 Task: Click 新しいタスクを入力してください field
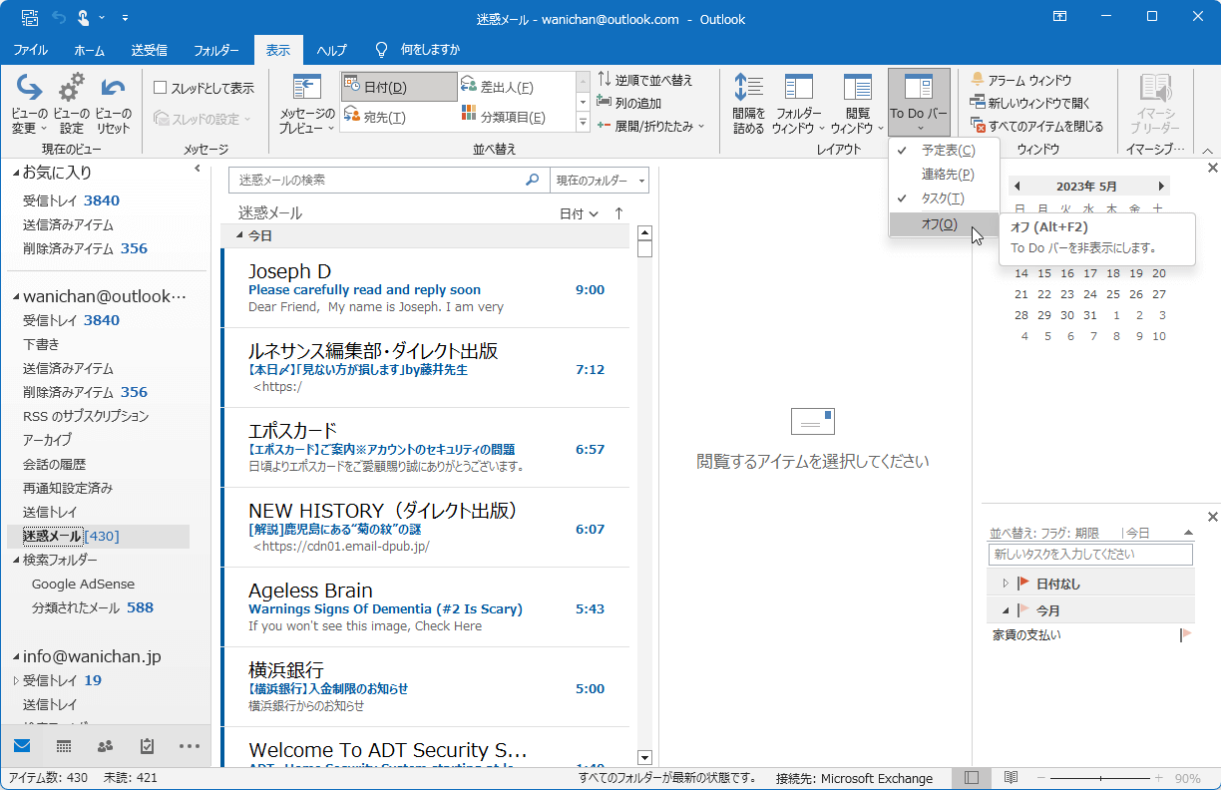pos(1090,555)
